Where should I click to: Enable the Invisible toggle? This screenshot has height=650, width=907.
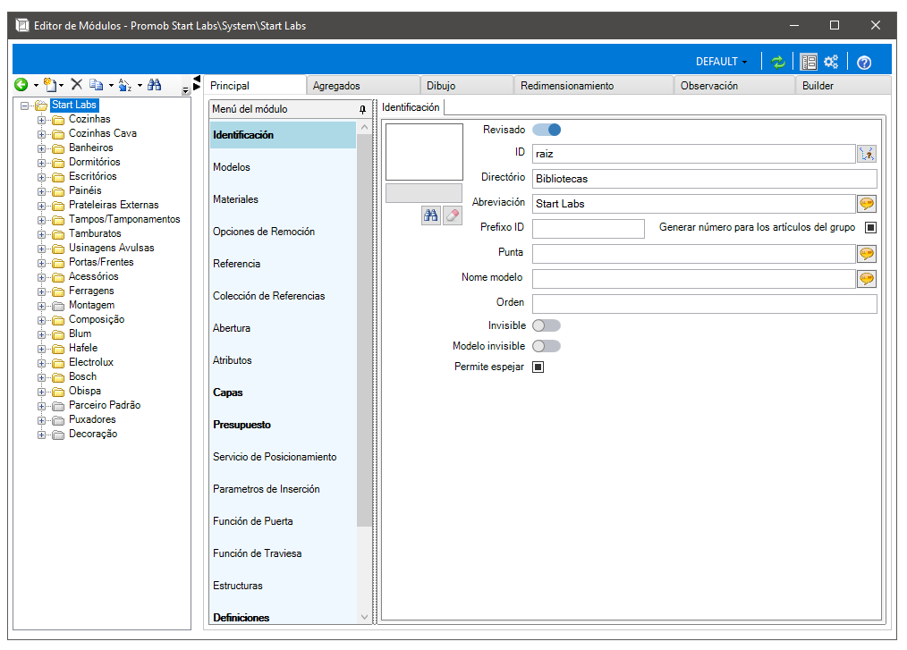(x=547, y=325)
